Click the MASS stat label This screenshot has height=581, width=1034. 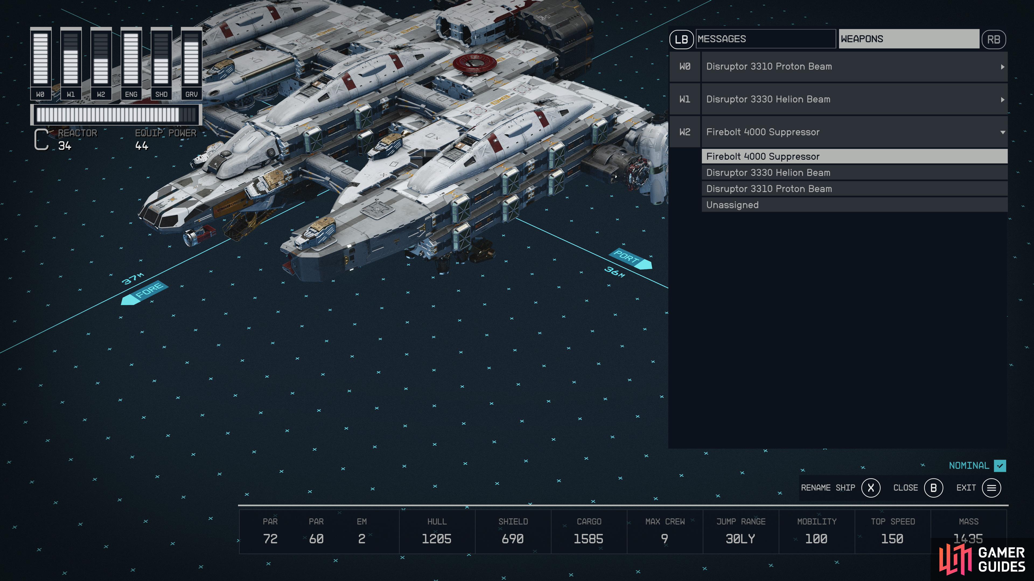tap(969, 522)
